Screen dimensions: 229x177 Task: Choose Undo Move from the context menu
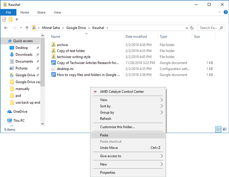[128, 148]
